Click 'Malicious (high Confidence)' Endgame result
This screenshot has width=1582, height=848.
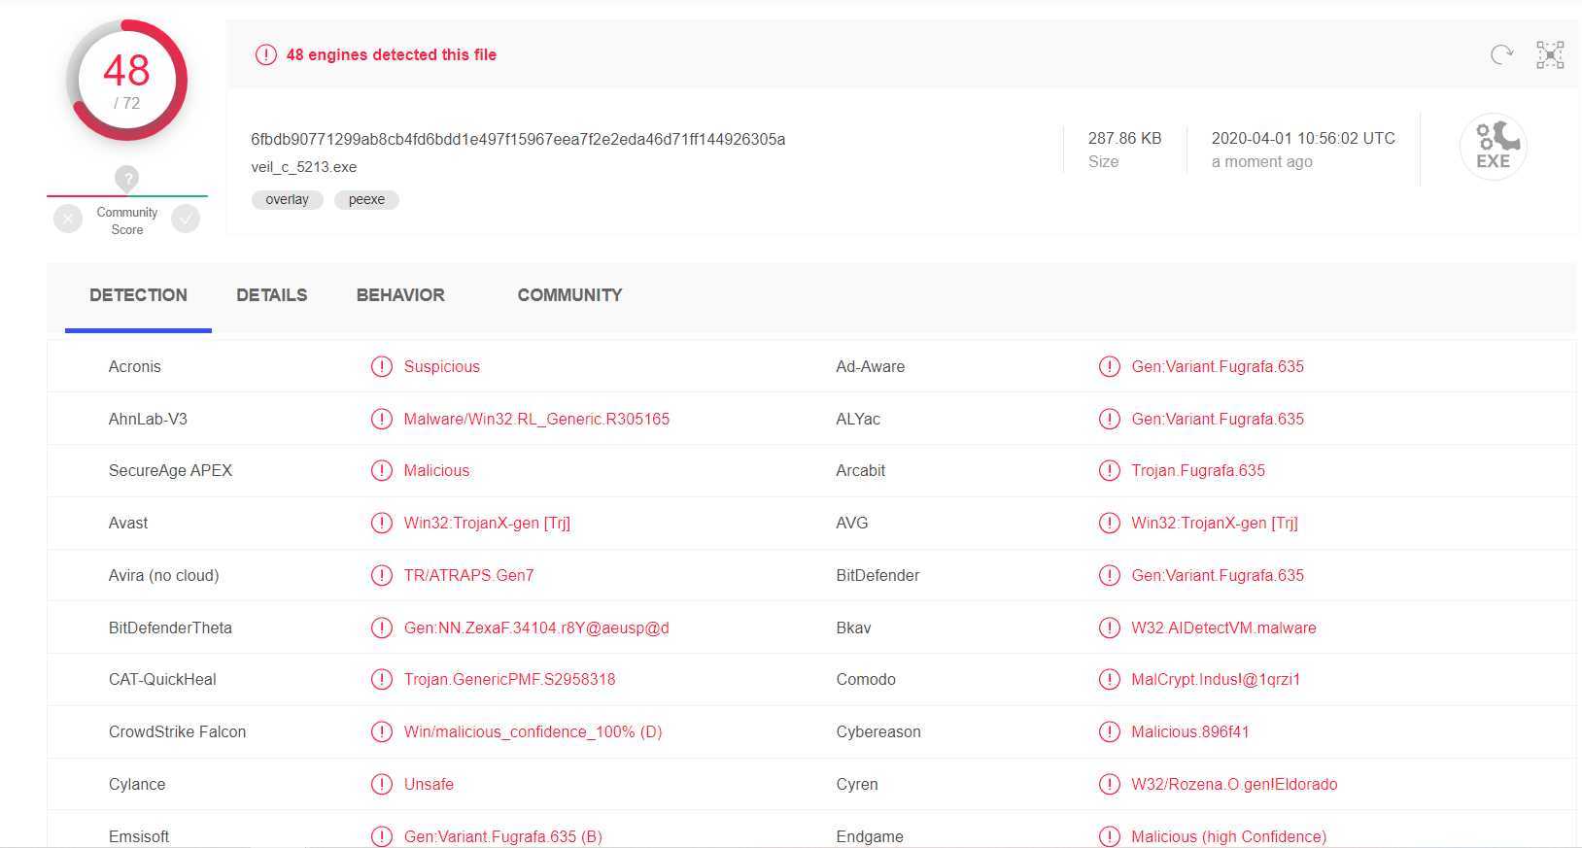click(1228, 836)
